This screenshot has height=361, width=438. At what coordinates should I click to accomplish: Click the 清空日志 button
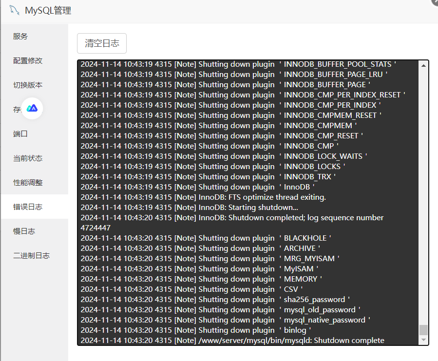[102, 43]
